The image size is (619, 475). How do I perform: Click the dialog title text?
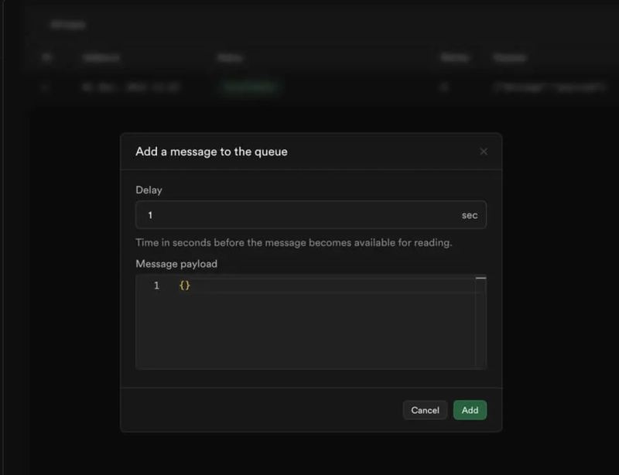coord(211,152)
